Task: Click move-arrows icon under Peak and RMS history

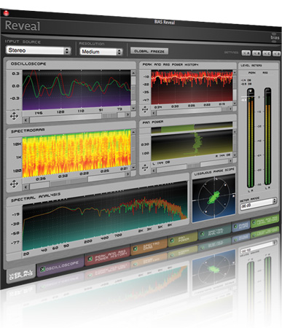Action: tap(145, 109)
